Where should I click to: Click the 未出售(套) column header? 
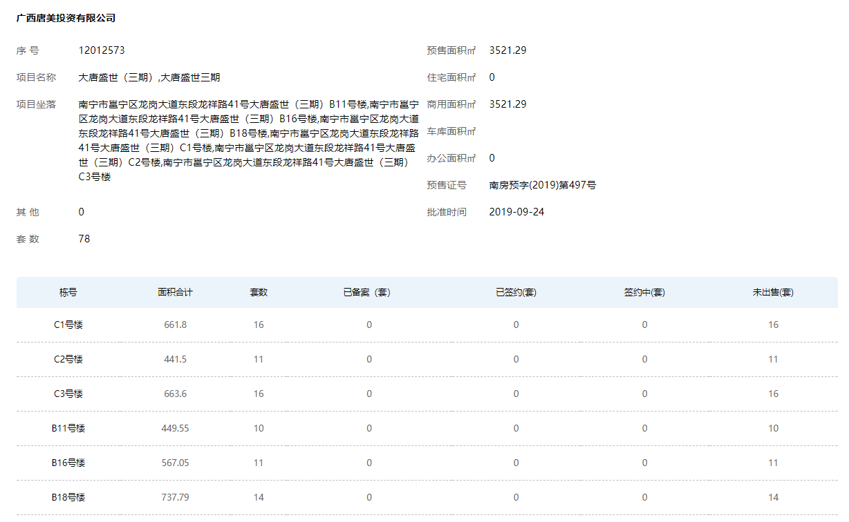pos(773,292)
